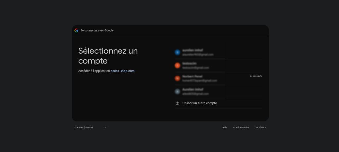Click the gray avatar of the fourth account

pyautogui.click(x=177, y=92)
